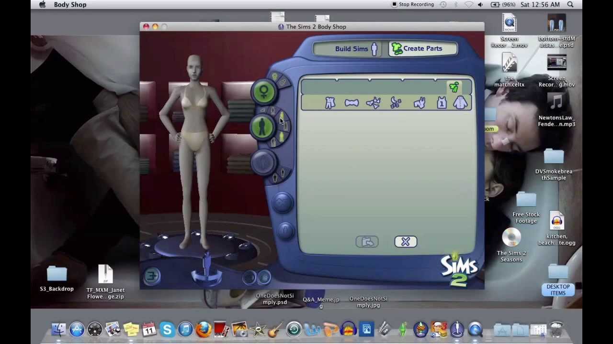The width and height of the screenshot is (613, 344).
Task: Select OneDoesNotSimply.jpg file label
Action: click(x=368, y=302)
